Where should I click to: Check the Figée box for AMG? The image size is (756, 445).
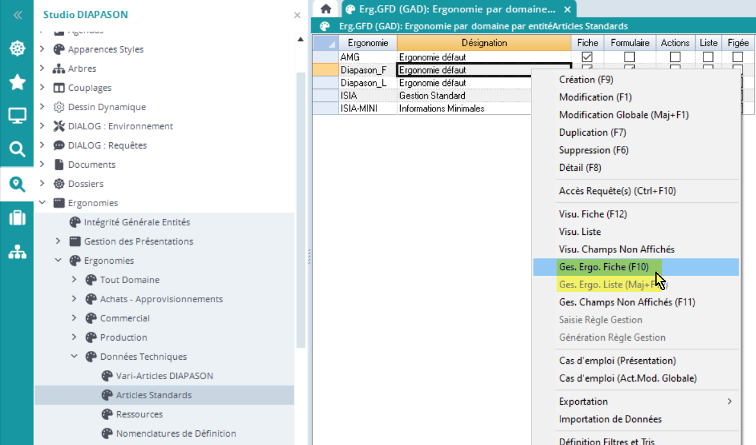738,57
